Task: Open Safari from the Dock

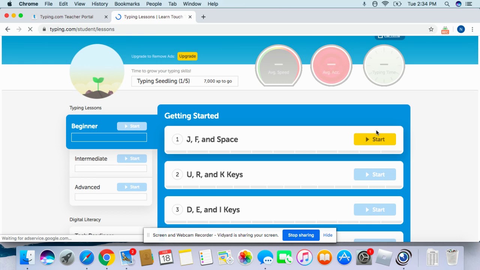Action: 87,258
